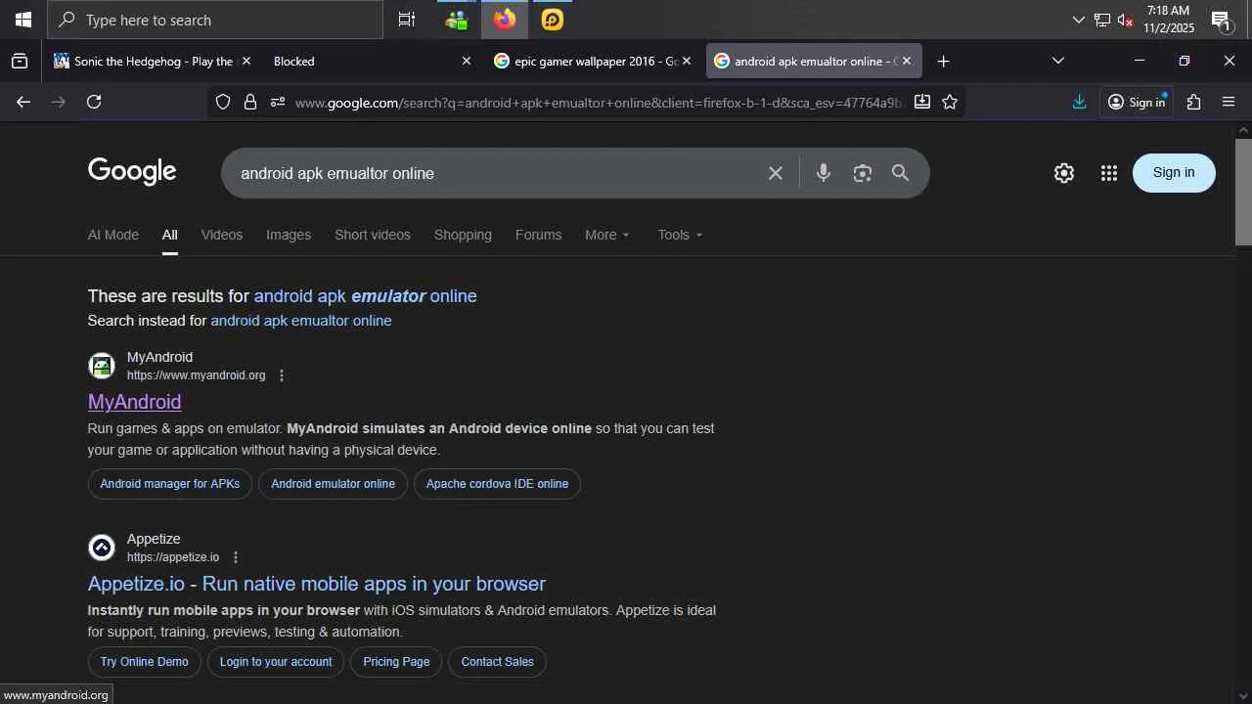Open the Firefox View button
Image resolution: width=1252 pixels, height=704 pixels.
[20, 61]
